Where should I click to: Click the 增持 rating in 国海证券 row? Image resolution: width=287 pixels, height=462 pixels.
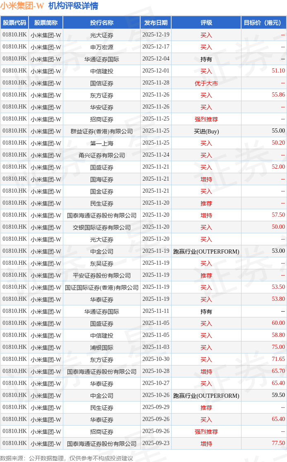pos(206,179)
